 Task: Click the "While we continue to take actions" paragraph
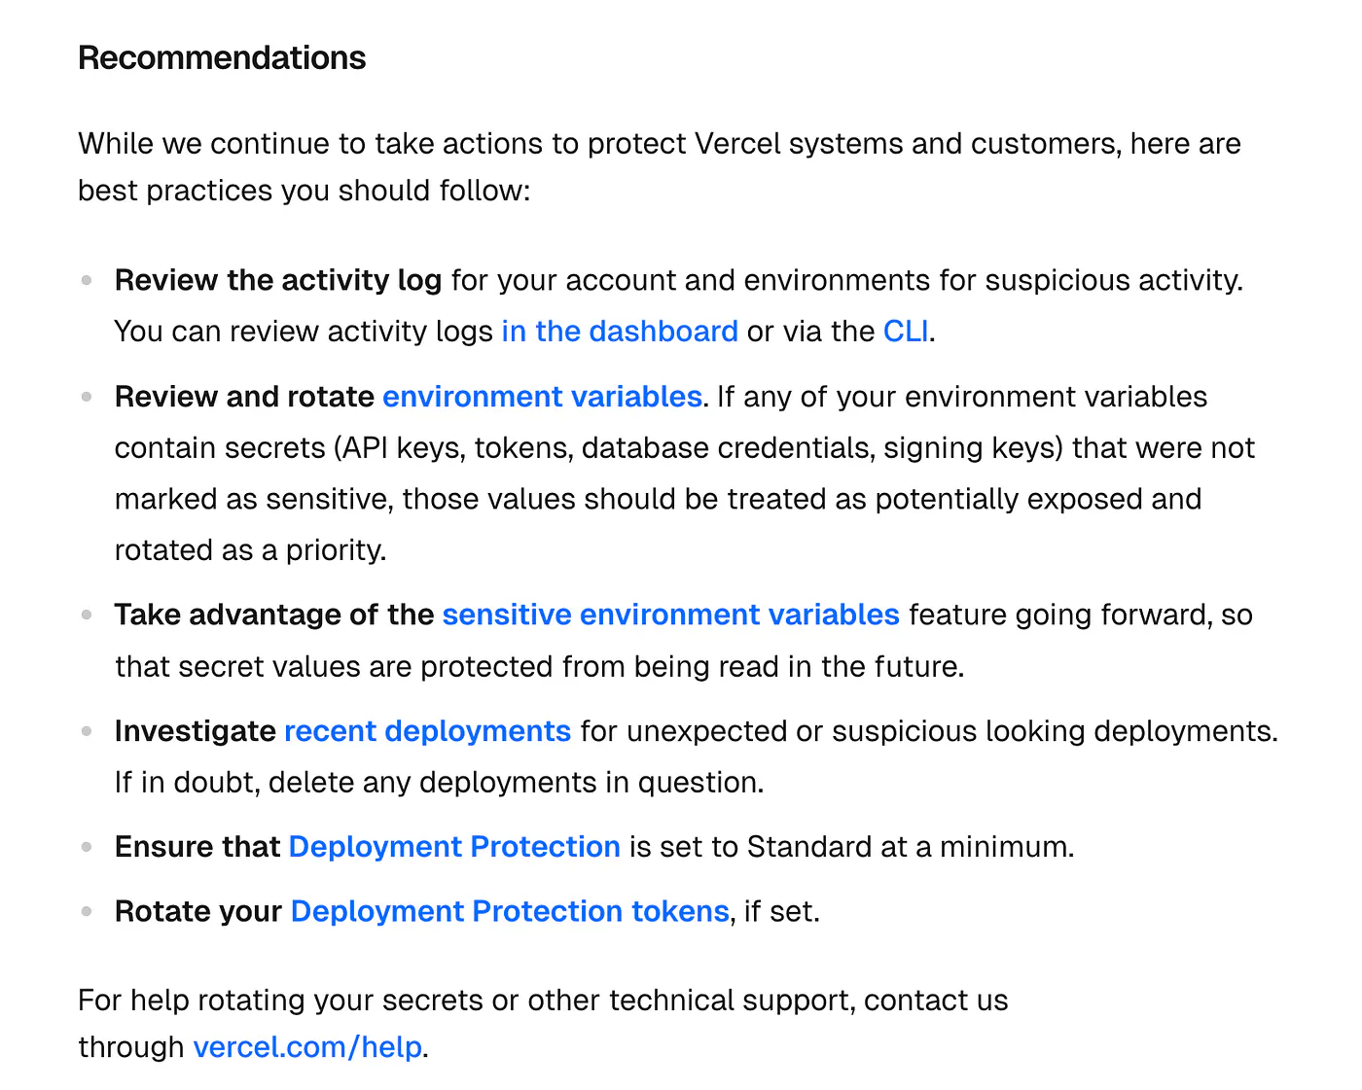tap(660, 167)
